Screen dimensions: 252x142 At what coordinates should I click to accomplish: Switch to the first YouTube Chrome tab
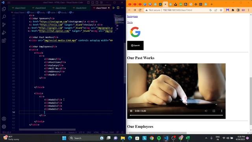(x=130, y=4)
